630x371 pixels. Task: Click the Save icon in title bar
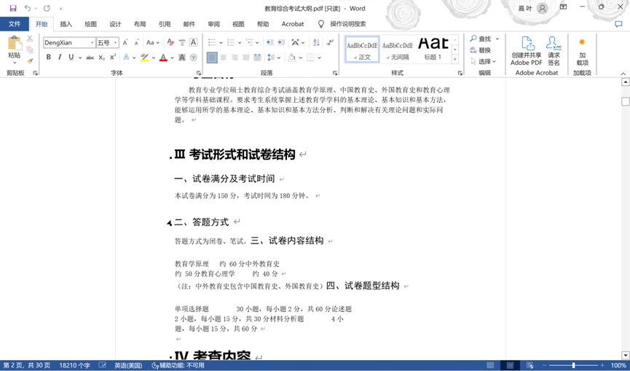13,8
